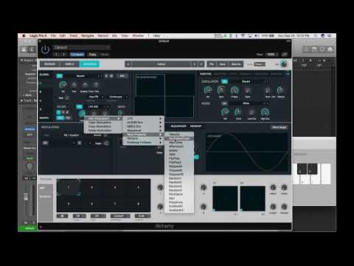Click the source Fine Tune knob
This screenshot has width=354, height=266.
(96, 85)
